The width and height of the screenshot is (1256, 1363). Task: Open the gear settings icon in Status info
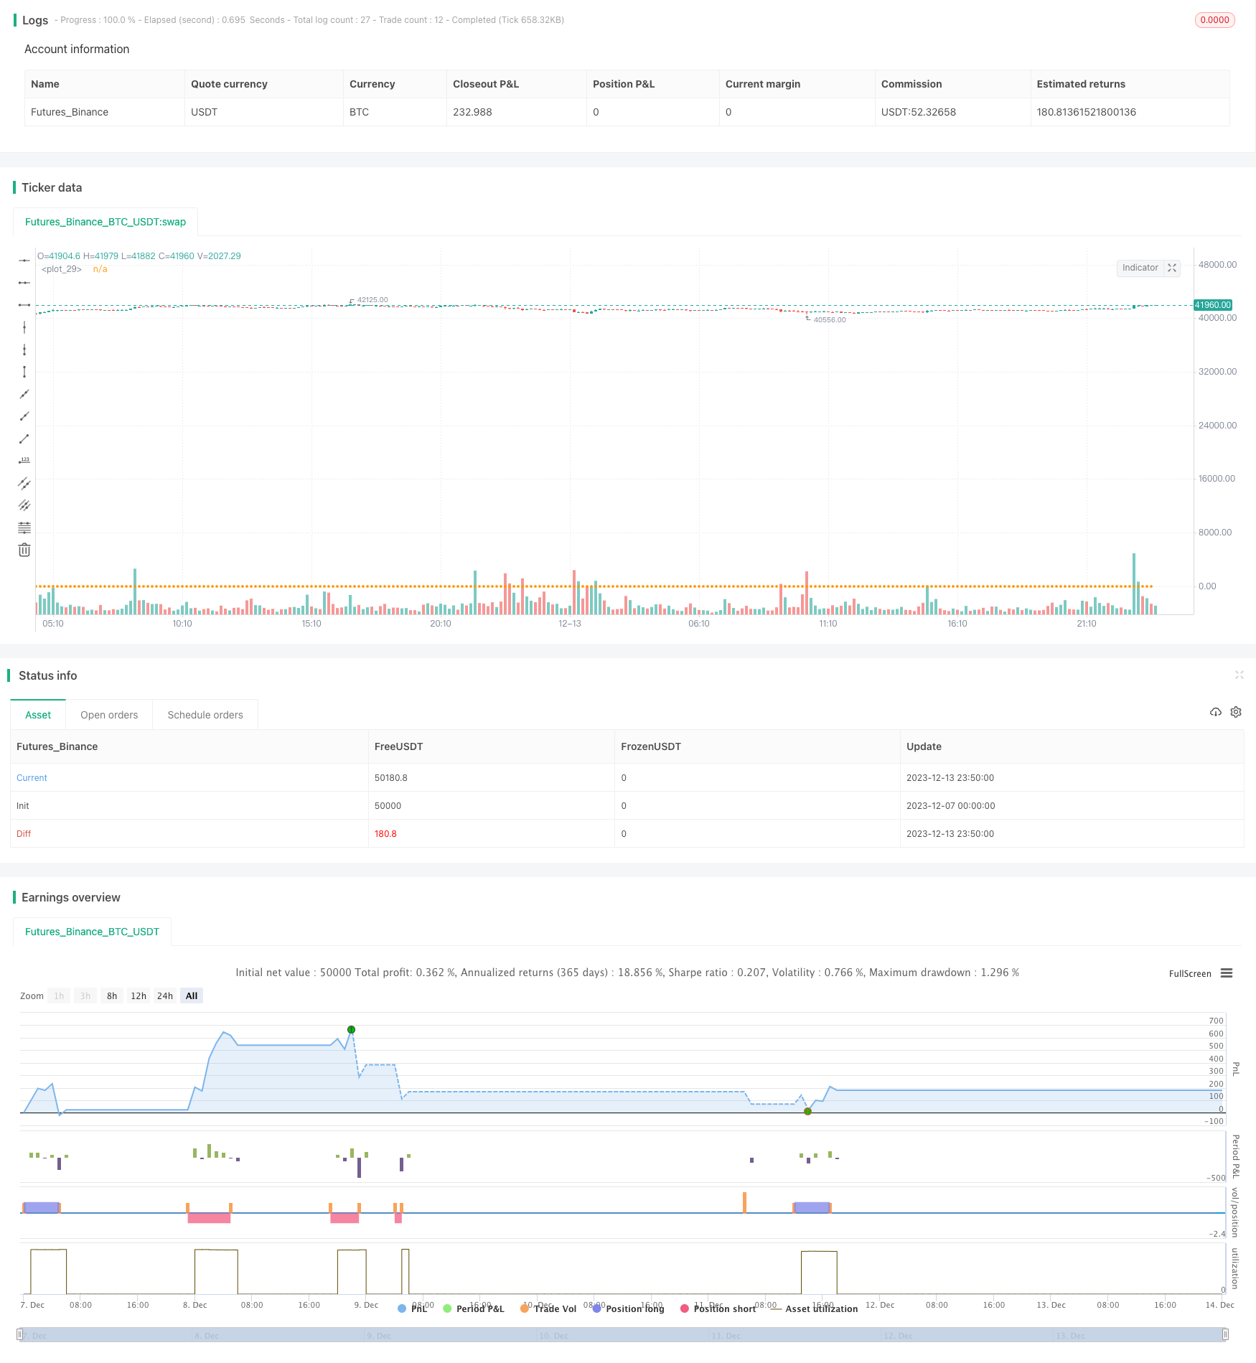pos(1236,712)
